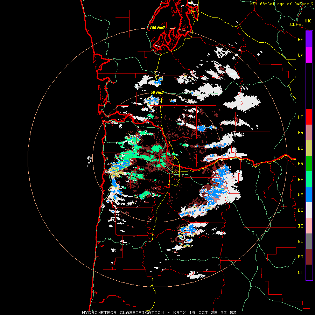Click the HHC product code label
315x315 pixels.
coord(308,21)
